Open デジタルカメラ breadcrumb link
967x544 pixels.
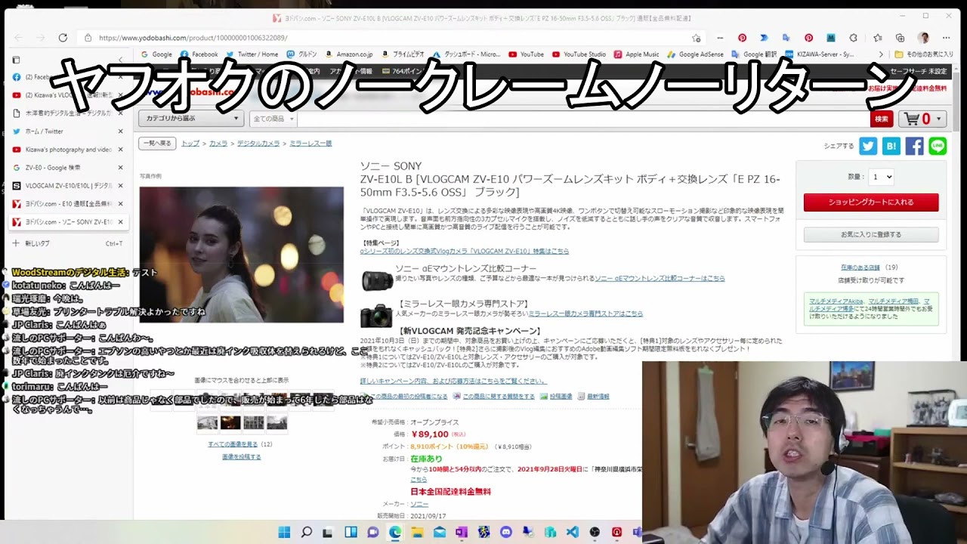click(258, 144)
